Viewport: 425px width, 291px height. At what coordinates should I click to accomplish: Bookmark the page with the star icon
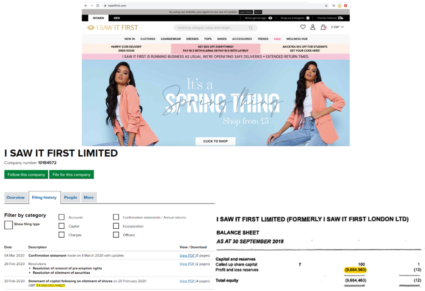click(x=326, y=5)
